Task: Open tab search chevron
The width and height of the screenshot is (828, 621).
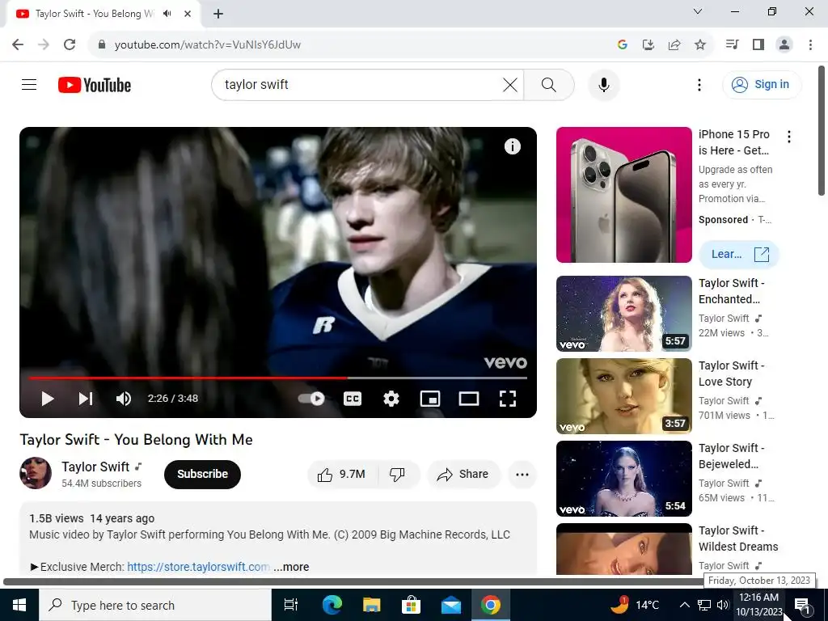Action: pos(698,11)
